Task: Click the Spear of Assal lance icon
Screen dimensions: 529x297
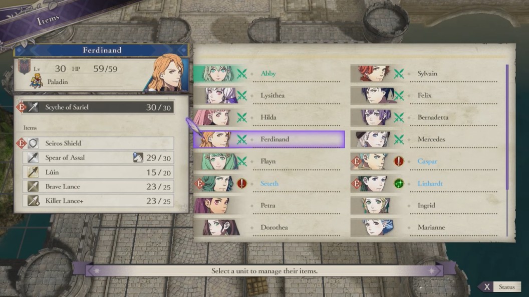Action: pyautogui.click(x=33, y=157)
